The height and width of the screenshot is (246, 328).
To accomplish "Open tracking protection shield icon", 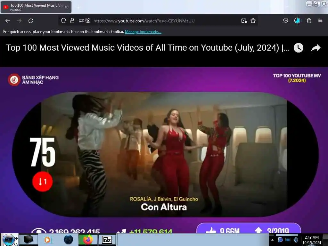I will [x=63, y=20].
